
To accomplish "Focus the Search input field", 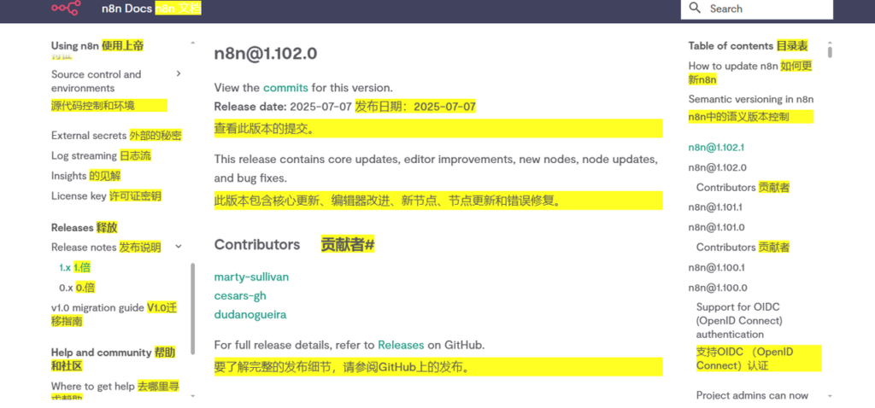I will tap(757, 9).
